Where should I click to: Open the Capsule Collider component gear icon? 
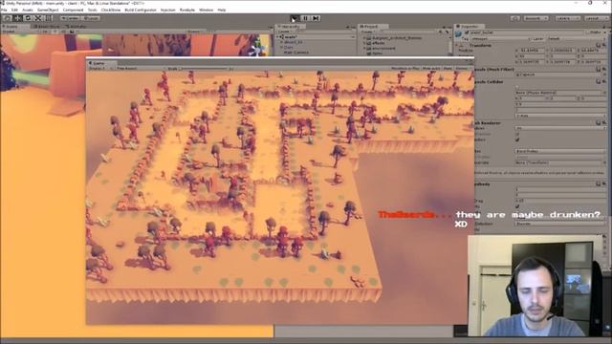pos(603,81)
